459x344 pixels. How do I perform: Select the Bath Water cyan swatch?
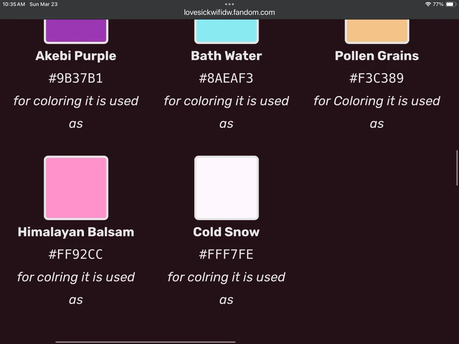click(x=226, y=32)
